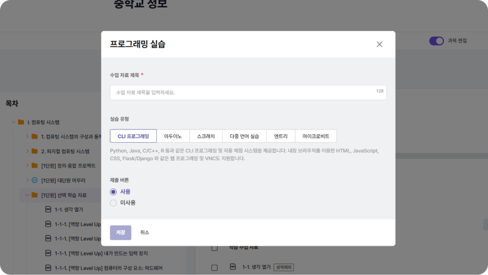Choose the 마이크로비트 practice type

tap(316, 136)
